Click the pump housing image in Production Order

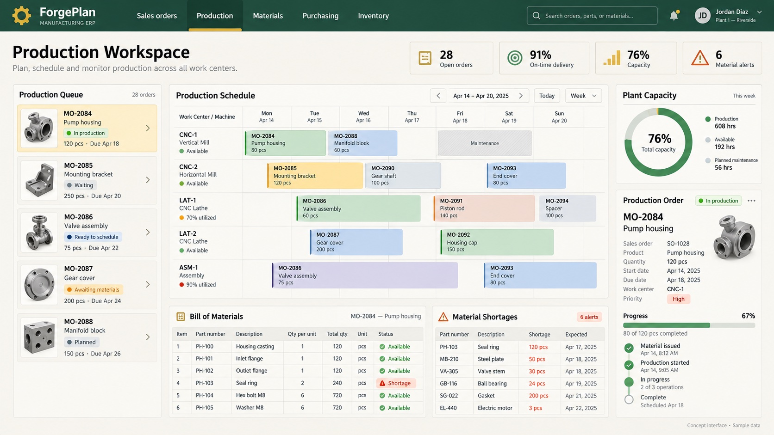(x=735, y=237)
